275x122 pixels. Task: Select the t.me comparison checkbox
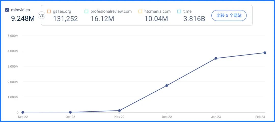[x=179, y=11]
